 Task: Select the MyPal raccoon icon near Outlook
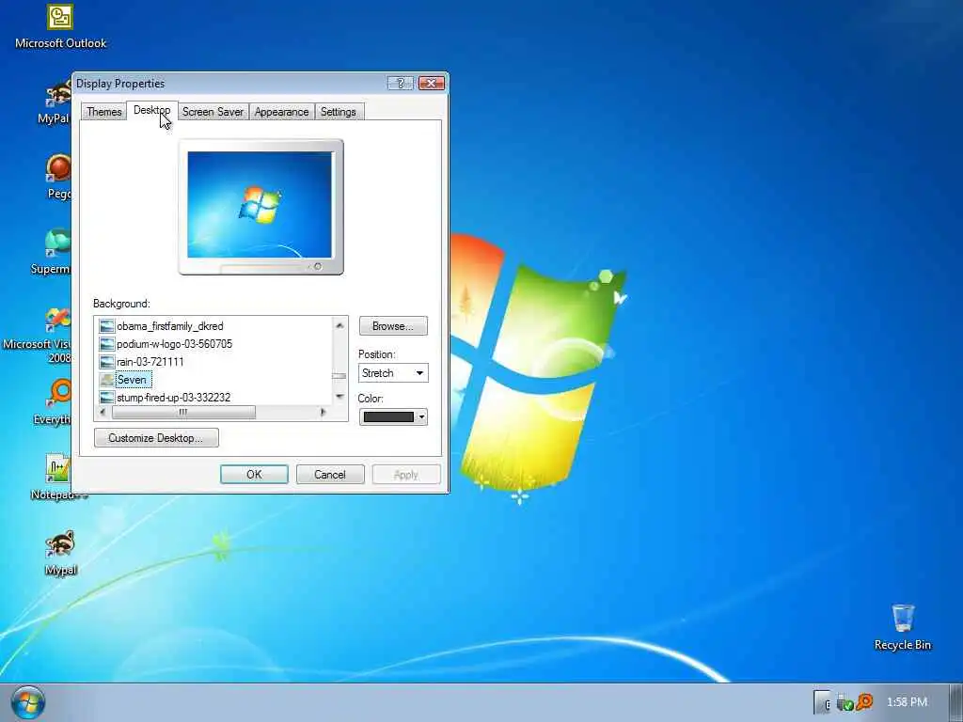pos(58,93)
